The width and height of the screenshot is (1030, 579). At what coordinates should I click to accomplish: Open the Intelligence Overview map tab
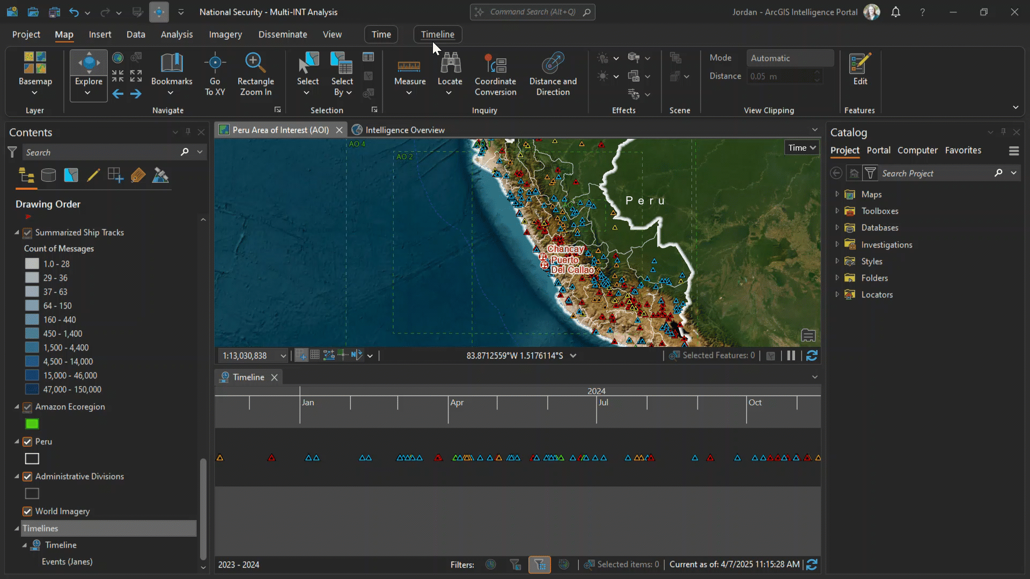pyautogui.click(x=404, y=129)
